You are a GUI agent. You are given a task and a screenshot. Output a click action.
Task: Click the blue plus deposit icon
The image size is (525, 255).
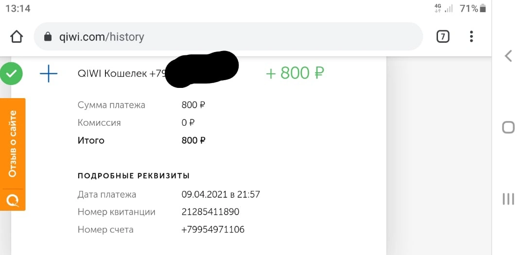tap(49, 74)
